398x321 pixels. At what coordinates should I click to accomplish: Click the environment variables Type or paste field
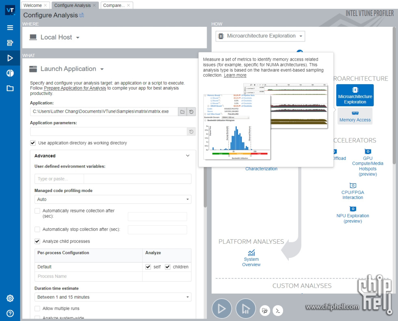(x=59, y=179)
